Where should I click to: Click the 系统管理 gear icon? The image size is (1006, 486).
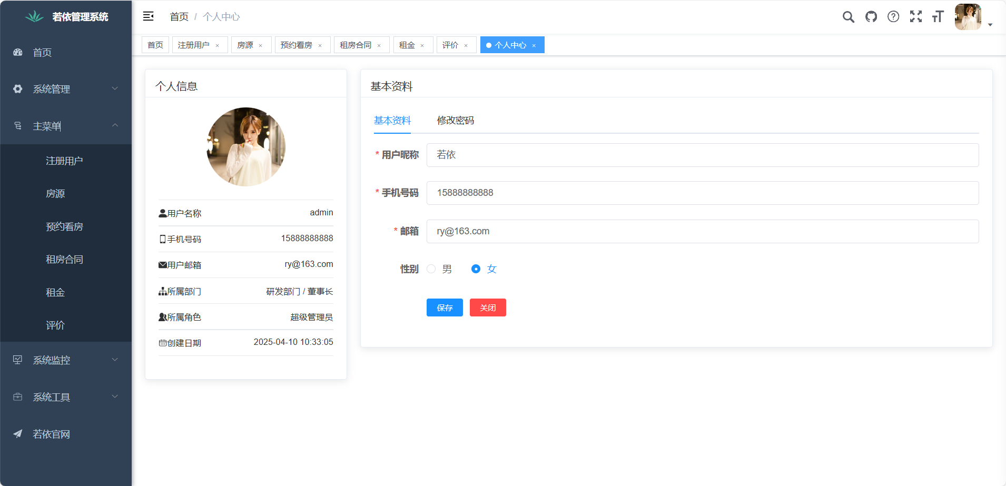pos(18,89)
